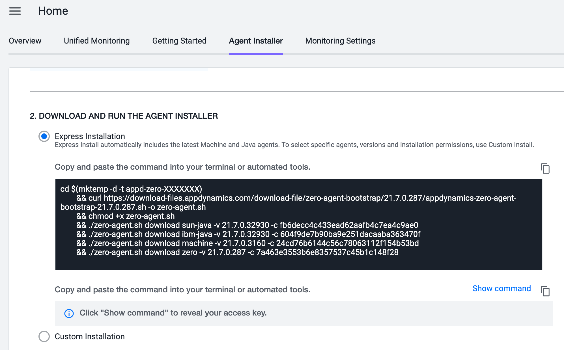Viewport: 564px width, 350px height.
Task: Copy the hidden access key command
Action: coord(545,291)
